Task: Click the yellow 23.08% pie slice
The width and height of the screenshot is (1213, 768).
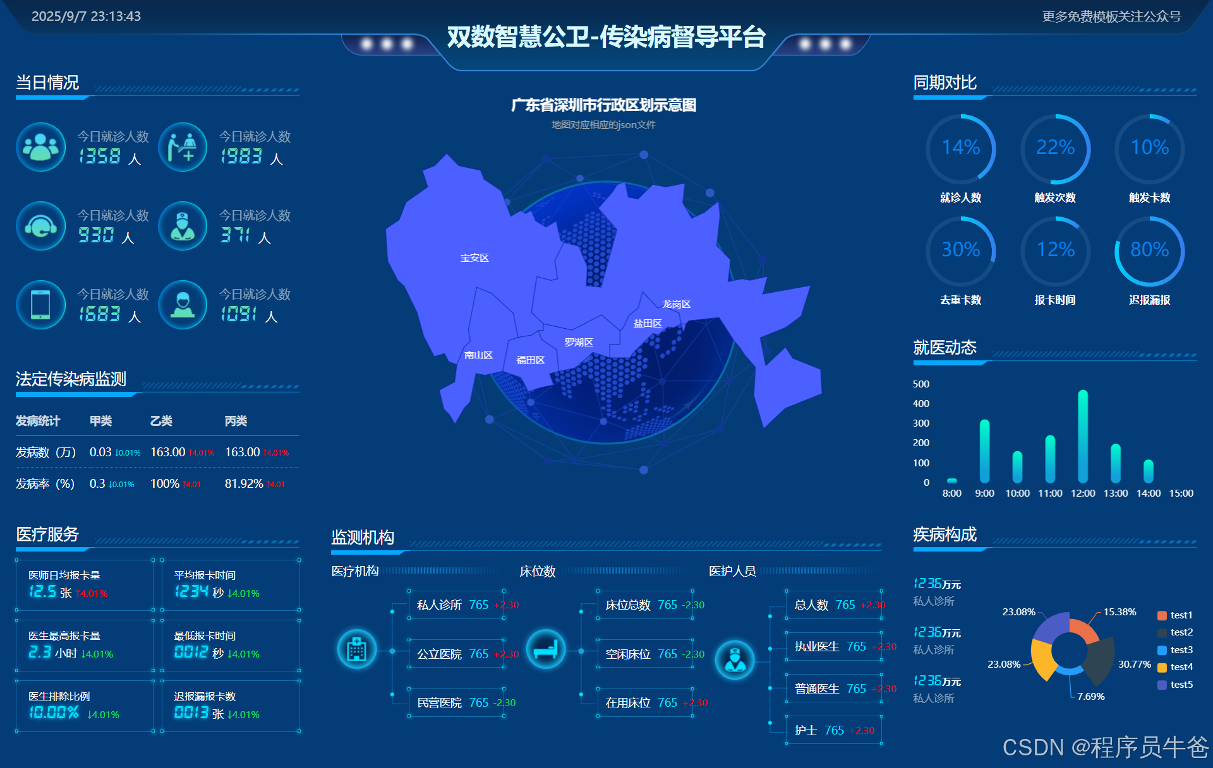Action: (1042, 659)
